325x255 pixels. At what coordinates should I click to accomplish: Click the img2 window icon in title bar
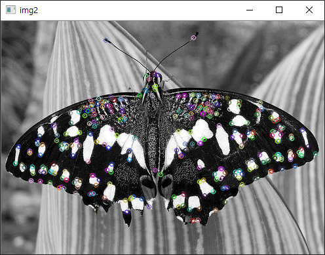point(10,10)
